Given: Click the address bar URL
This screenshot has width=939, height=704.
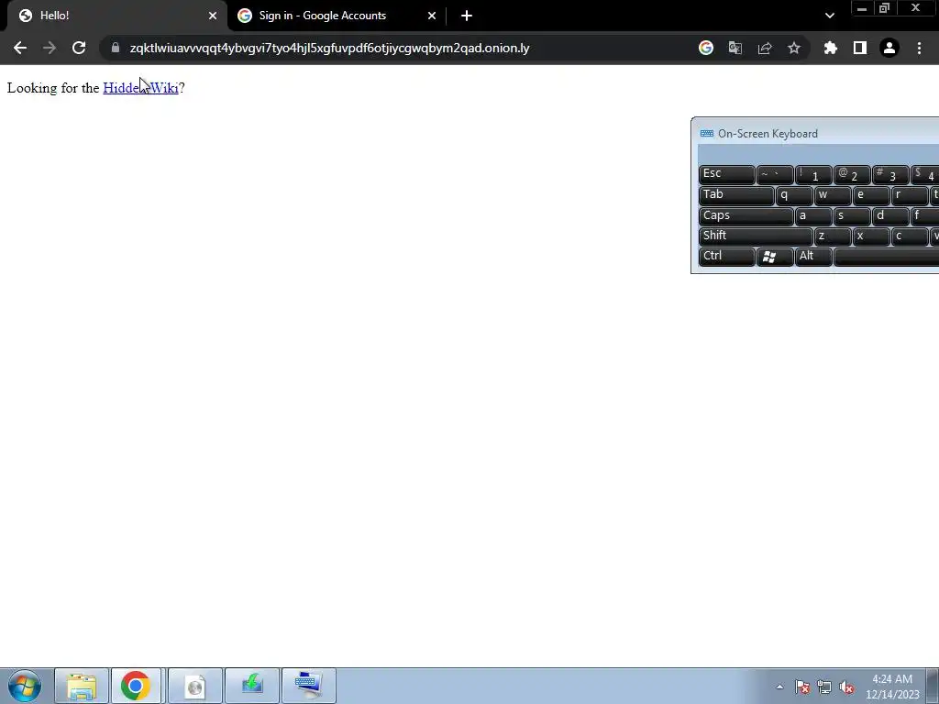Looking at the screenshot, I should tap(329, 48).
